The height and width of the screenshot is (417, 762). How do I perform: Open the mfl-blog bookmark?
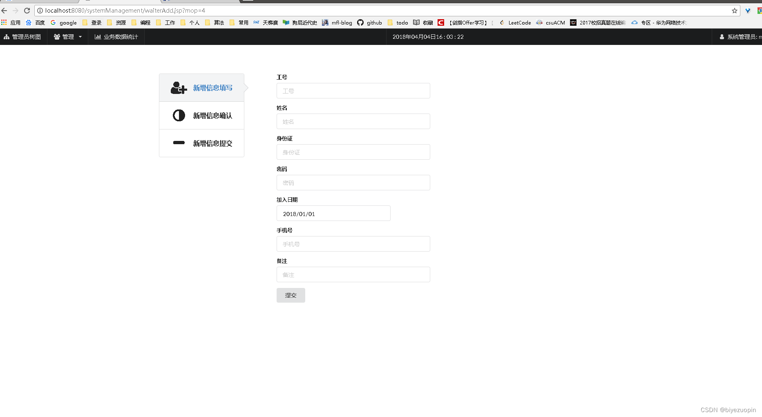click(337, 22)
